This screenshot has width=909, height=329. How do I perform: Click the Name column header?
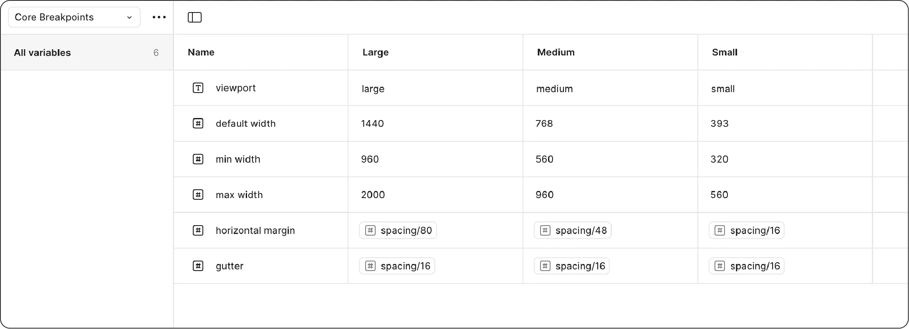[201, 52]
